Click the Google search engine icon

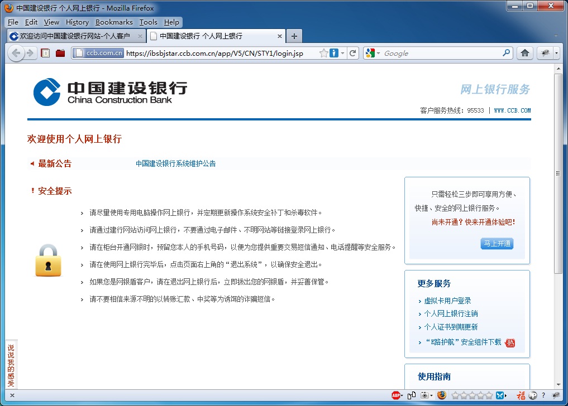369,53
